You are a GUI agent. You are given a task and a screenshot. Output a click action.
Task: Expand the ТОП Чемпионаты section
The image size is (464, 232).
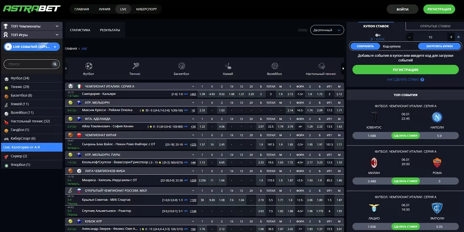click(x=57, y=26)
